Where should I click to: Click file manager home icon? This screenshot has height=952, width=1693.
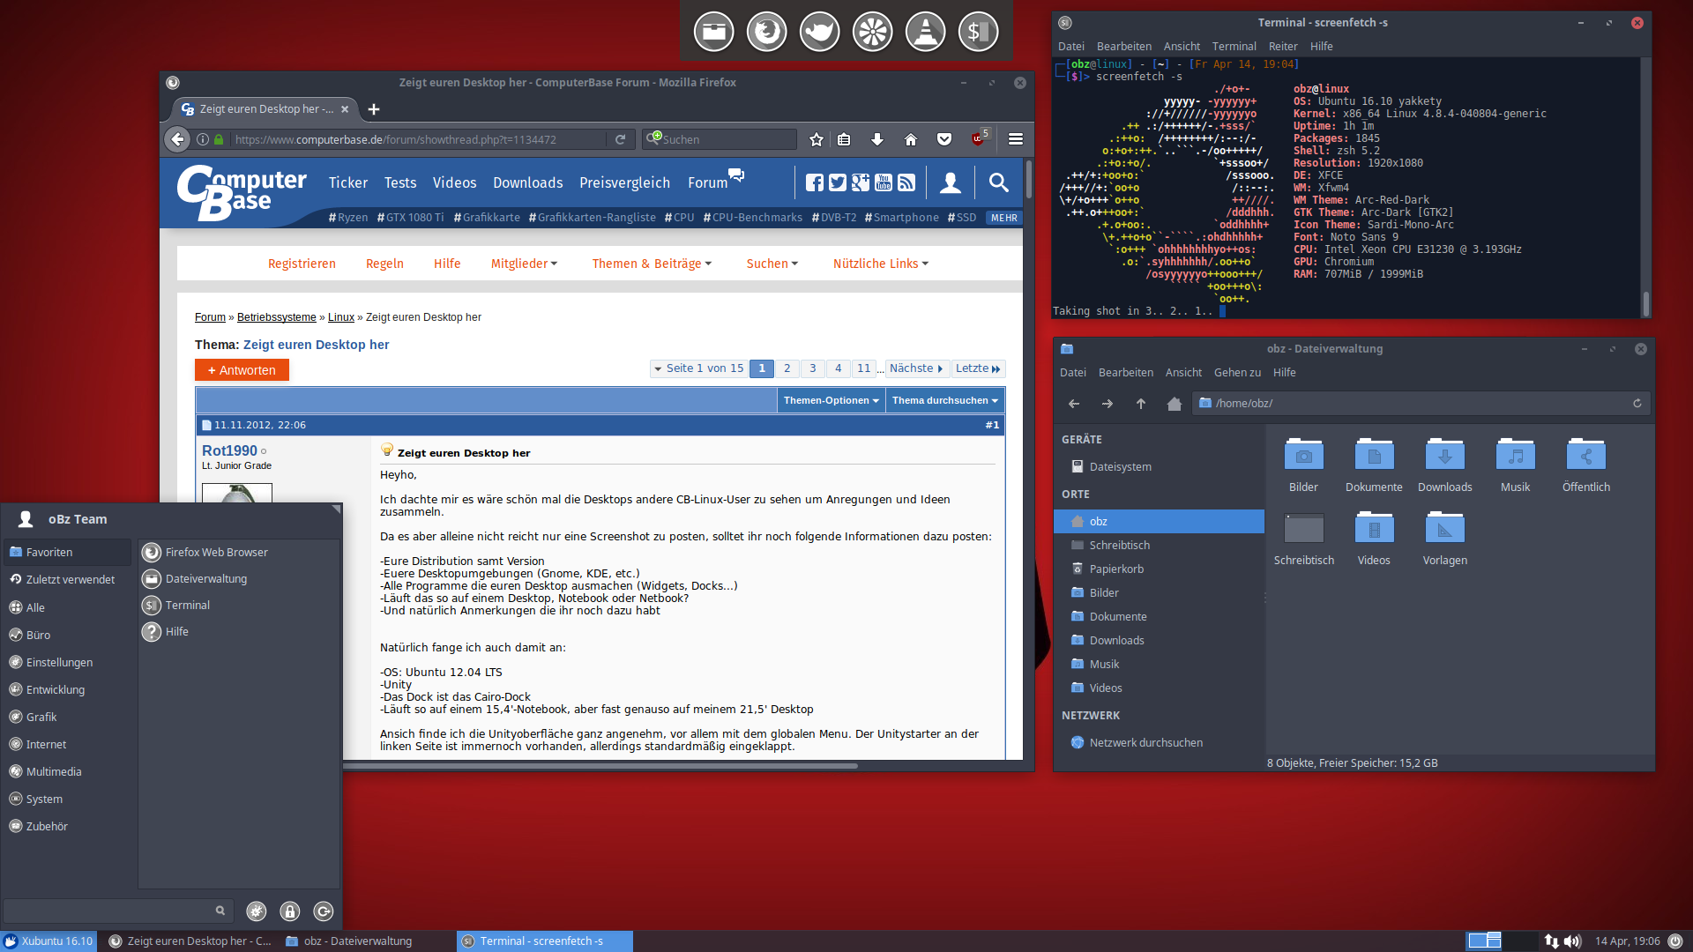pyautogui.click(x=1174, y=403)
